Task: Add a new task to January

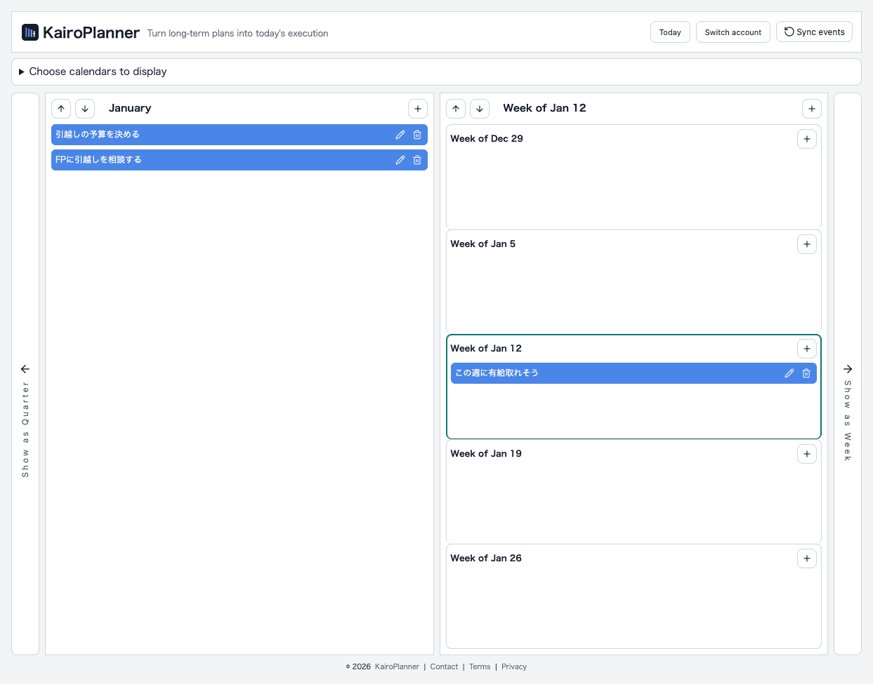Action: click(417, 109)
